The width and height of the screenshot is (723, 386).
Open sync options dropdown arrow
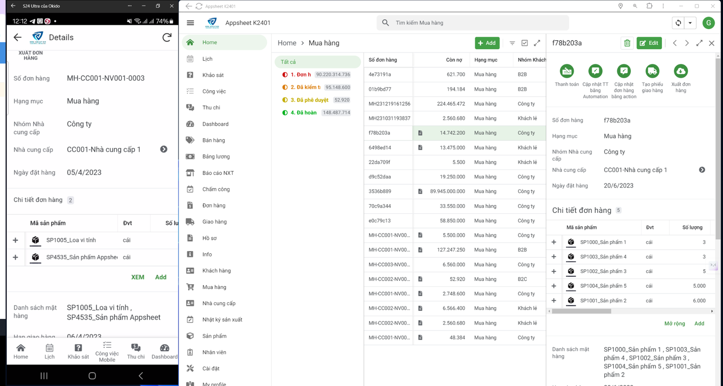[x=690, y=23]
